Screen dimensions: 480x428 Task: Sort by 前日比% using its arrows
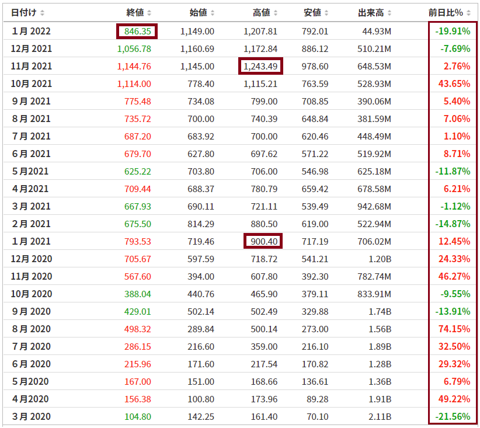tap(469, 13)
